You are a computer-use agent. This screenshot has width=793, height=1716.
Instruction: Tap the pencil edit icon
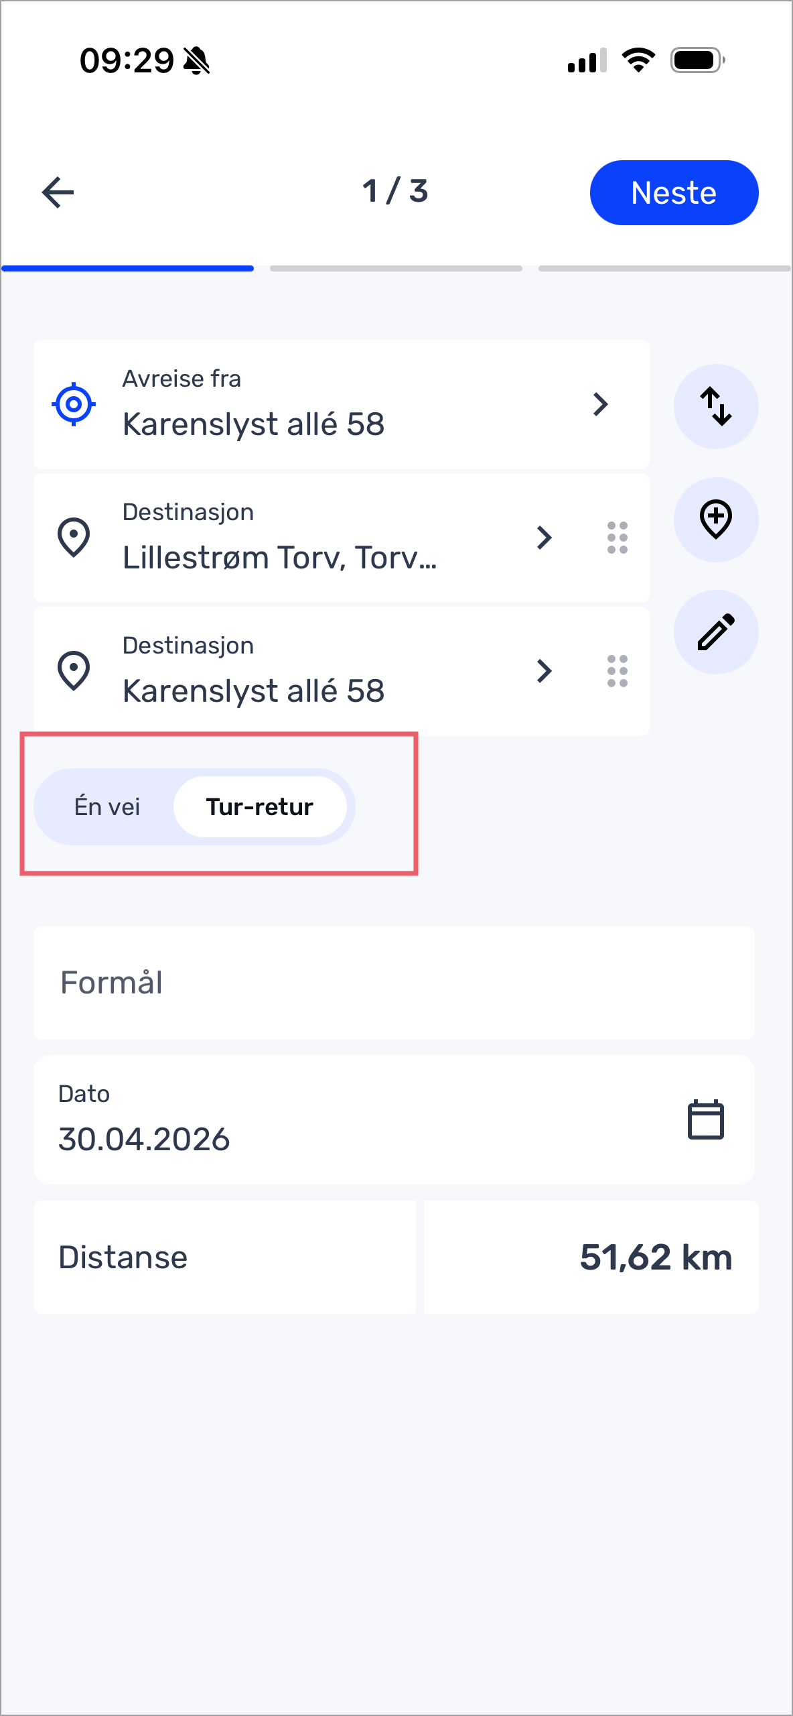coord(716,632)
